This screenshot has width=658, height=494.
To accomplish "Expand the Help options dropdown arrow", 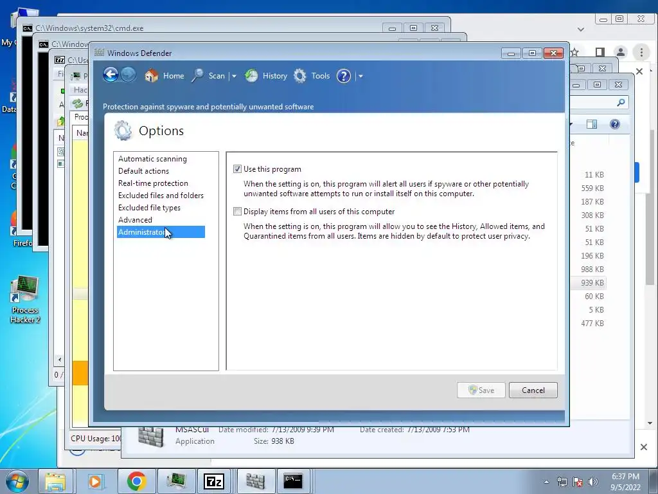I will [x=360, y=76].
